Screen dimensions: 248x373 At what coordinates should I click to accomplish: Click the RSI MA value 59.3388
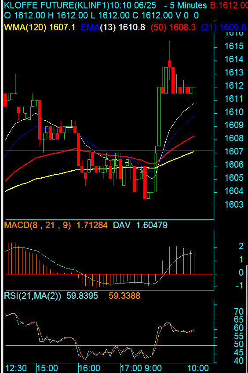(x=124, y=296)
